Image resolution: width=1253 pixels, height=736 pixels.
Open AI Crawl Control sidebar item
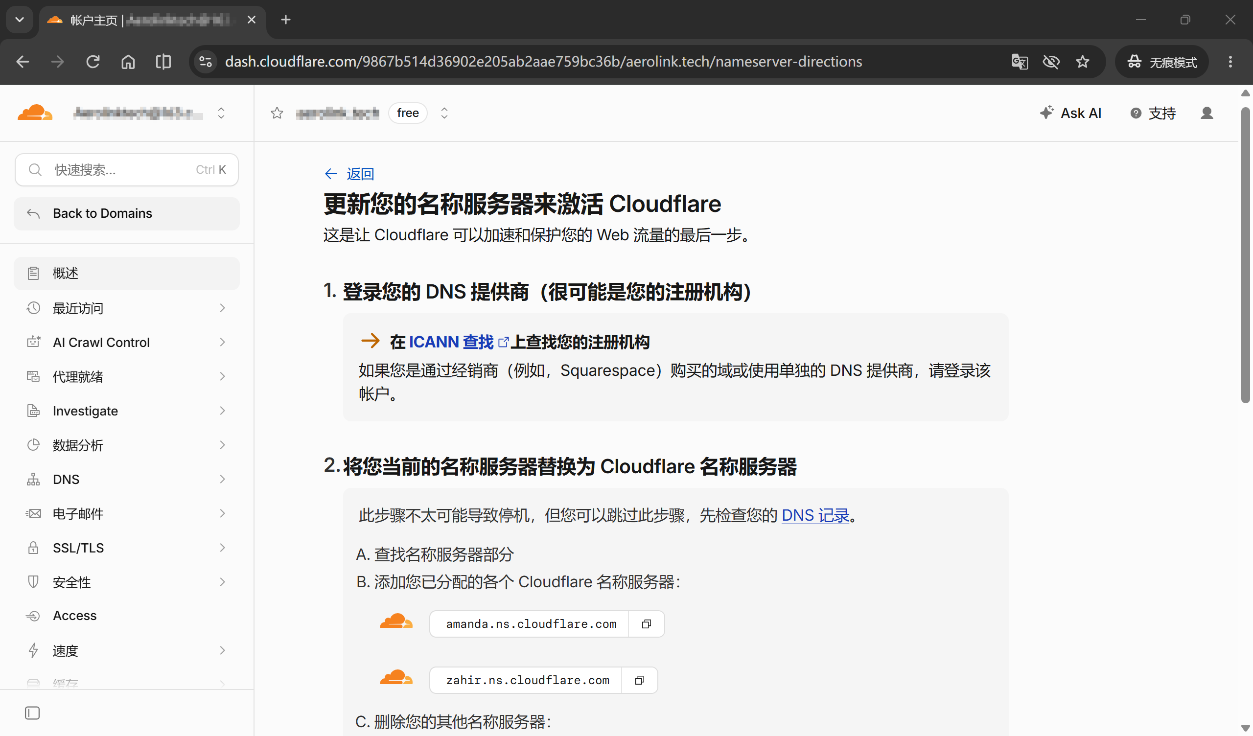[127, 342]
